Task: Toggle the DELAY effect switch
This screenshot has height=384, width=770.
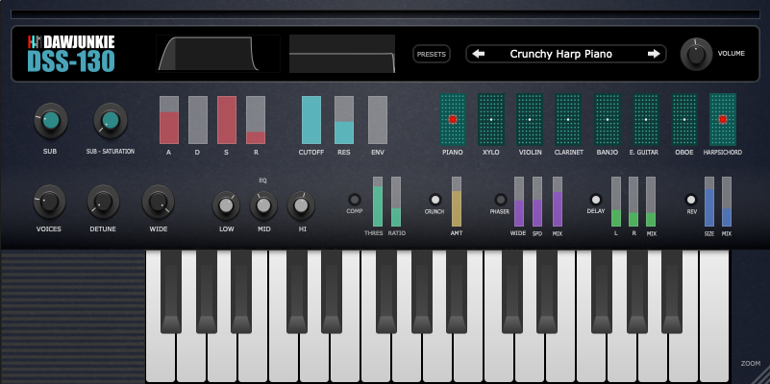Action: click(596, 199)
